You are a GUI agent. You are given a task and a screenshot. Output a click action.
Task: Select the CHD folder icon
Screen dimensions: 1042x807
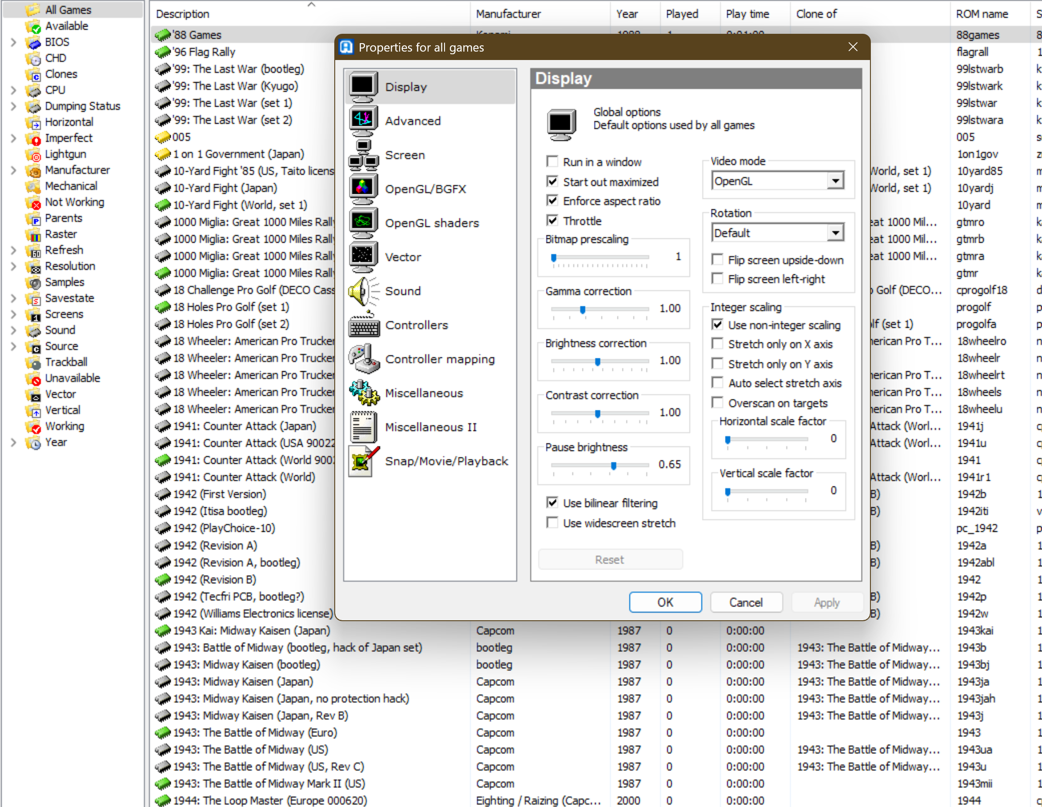point(33,58)
